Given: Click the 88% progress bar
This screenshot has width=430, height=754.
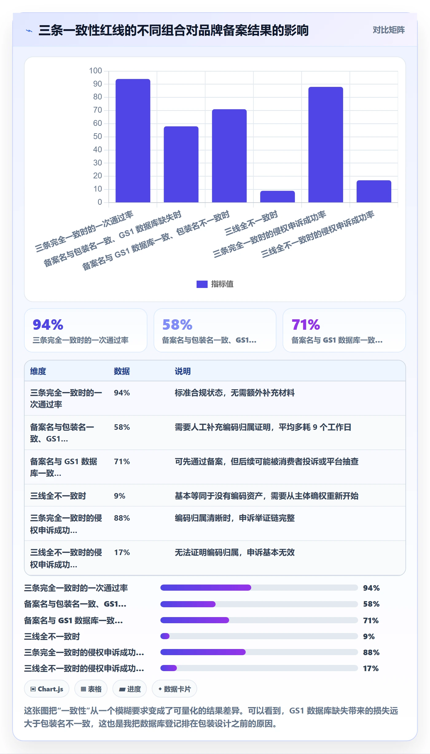Looking at the screenshot, I should (x=259, y=652).
